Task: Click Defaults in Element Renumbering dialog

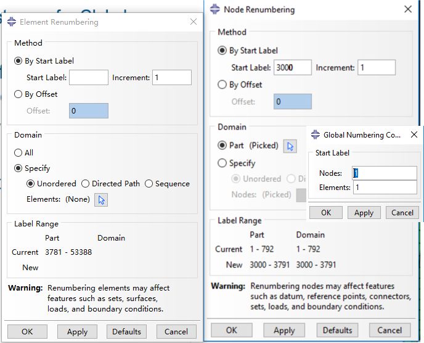Action: pos(126,332)
